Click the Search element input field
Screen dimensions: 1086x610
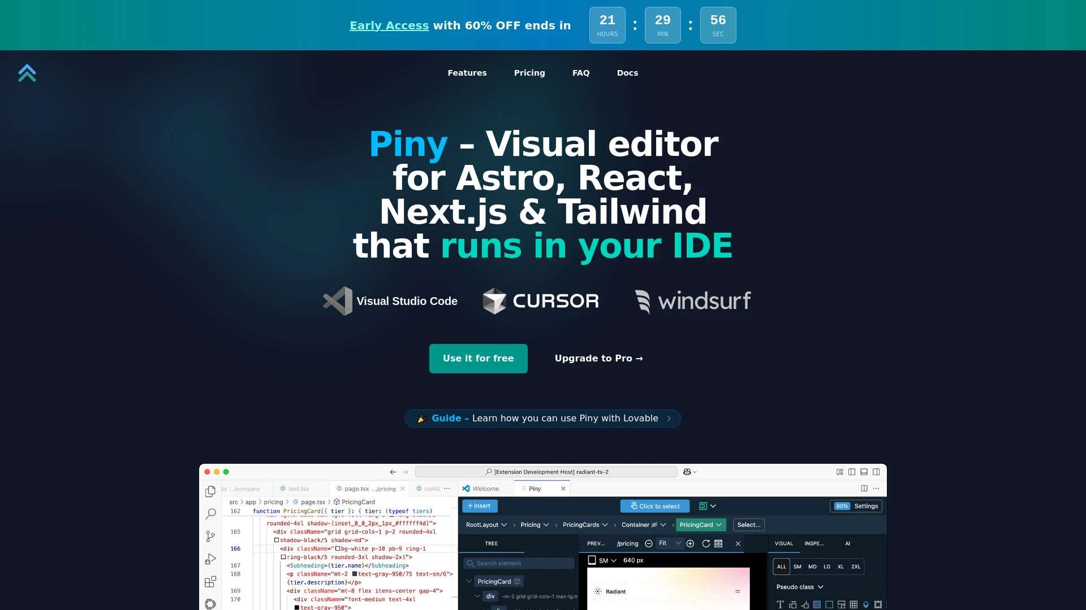(x=519, y=563)
